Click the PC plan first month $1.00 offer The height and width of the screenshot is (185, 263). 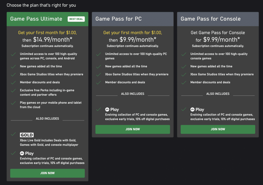[133, 33]
